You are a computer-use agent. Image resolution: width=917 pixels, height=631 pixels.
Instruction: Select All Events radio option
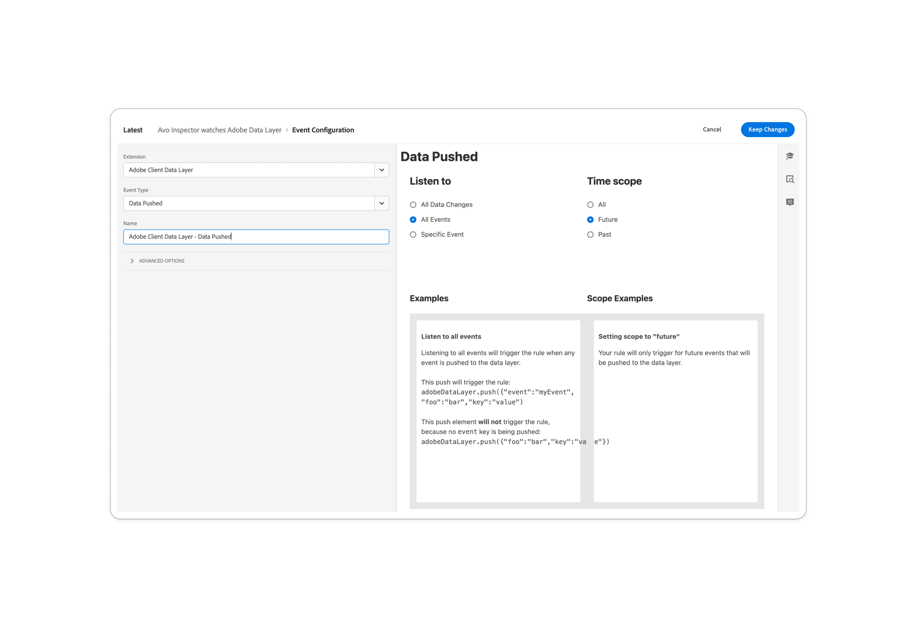(413, 219)
